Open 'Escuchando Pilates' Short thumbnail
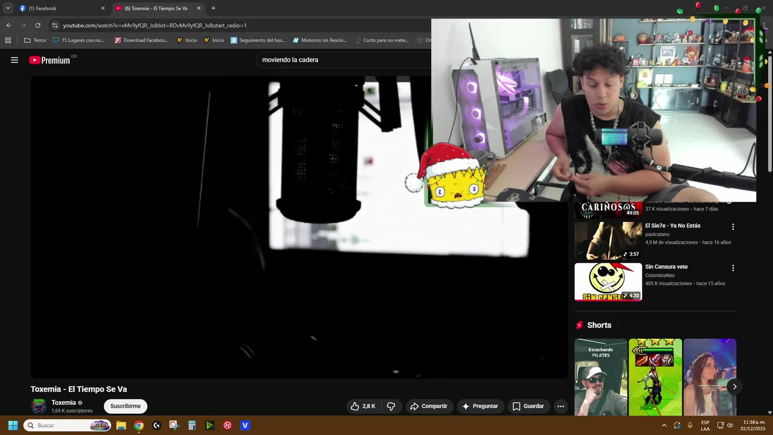Image resolution: width=773 pixels, height=435 pixels. click(601, 377)
